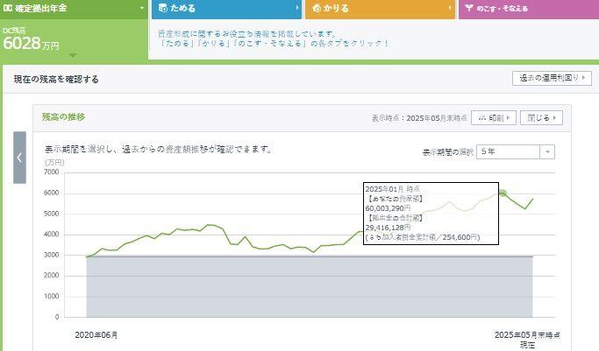
Task: Collapse the side panel with left chevron
Action: 19,158
